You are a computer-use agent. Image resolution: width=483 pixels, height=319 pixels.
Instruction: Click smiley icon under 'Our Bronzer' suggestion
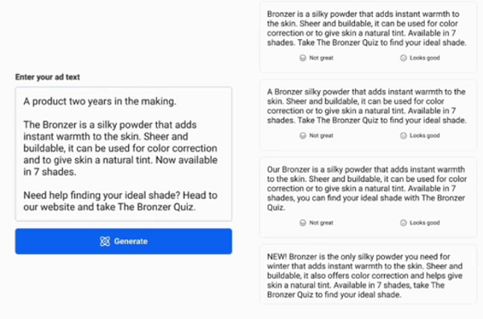tap(403, 223)
